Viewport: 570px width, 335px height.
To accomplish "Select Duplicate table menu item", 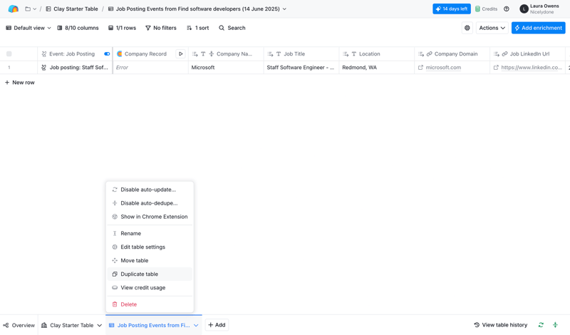I will tap(150, 274).
